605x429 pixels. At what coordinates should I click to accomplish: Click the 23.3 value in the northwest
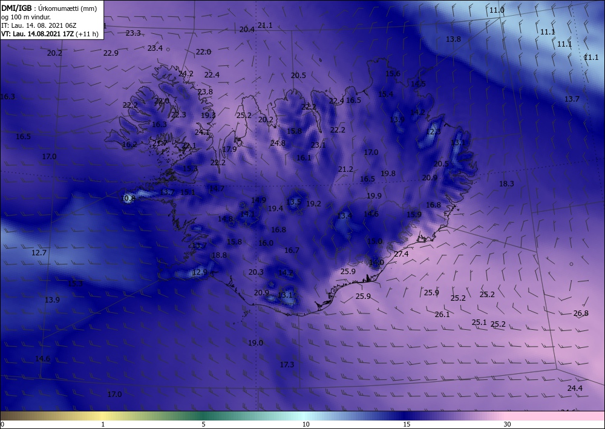133,33
